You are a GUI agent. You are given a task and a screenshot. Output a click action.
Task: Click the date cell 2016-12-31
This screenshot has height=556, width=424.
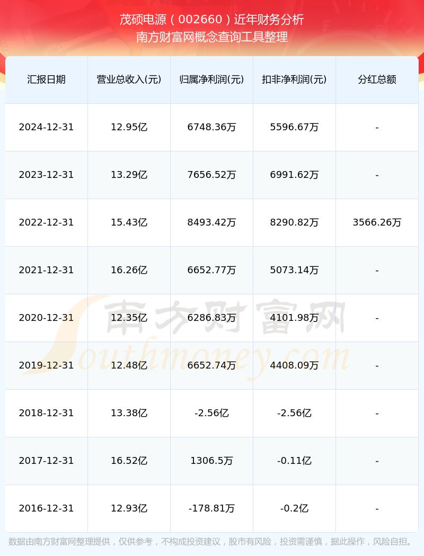pos(47,508)
